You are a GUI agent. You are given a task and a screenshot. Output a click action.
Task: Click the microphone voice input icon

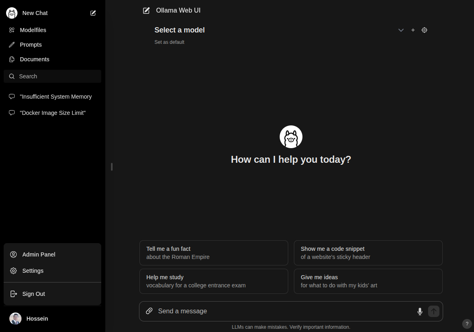[x=420, y=311]
